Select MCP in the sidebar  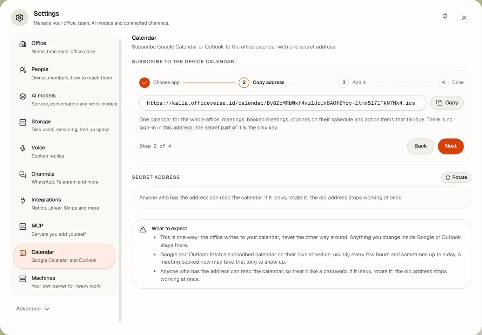(65, 230)
